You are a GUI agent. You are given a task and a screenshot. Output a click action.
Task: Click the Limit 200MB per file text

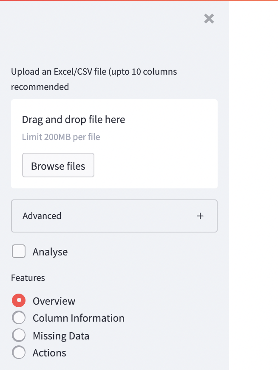(61, 137)
